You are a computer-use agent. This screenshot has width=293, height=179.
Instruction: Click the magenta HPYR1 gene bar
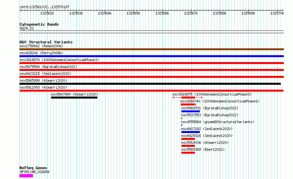[x=26, y=176]
